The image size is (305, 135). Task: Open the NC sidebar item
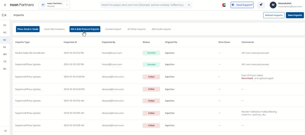pos(5,33)
